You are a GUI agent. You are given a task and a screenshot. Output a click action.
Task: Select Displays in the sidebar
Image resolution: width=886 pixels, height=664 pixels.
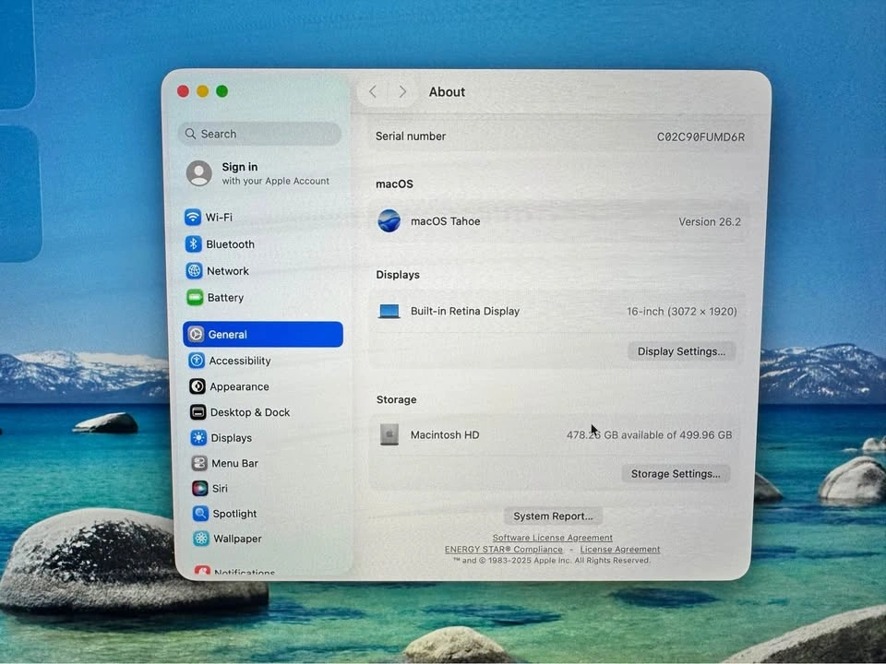(x=231, y=438)
